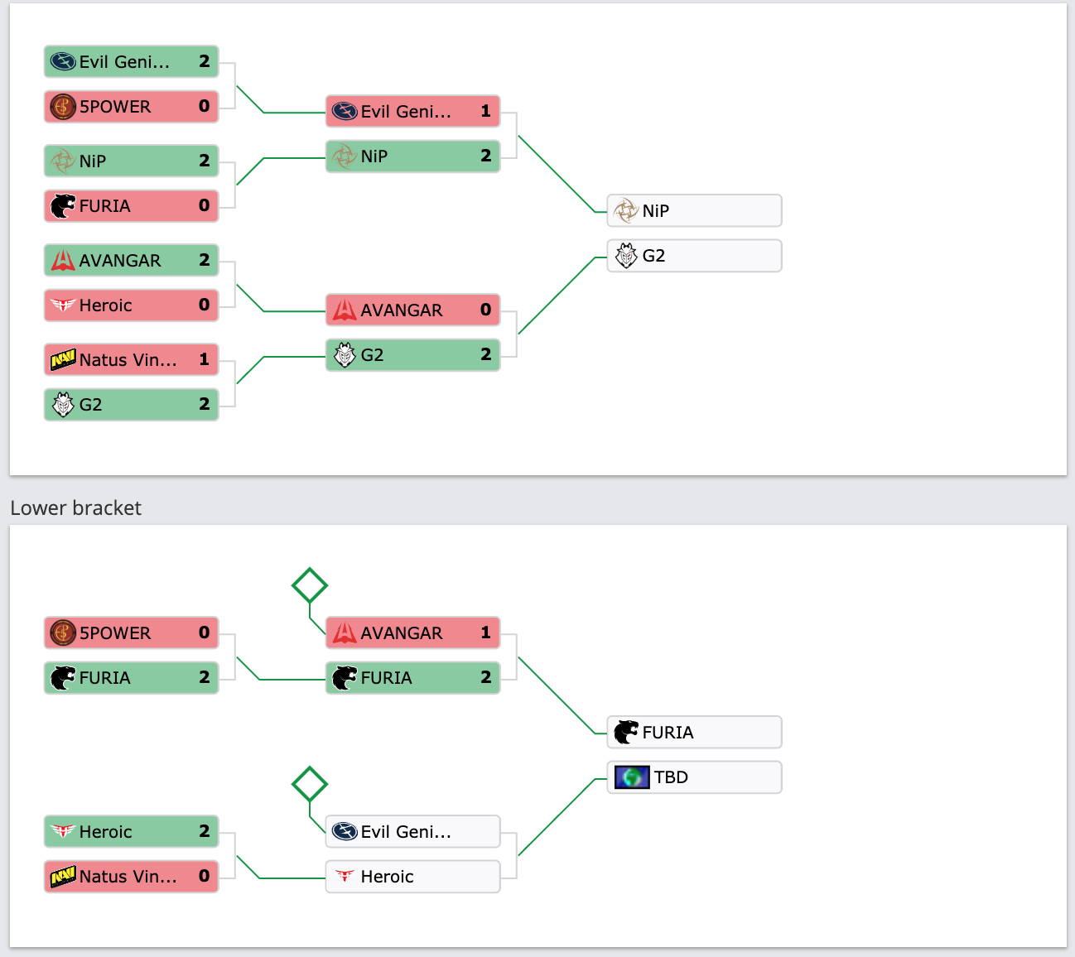Click the Evil Geniuses logo in first upper match

63,61
